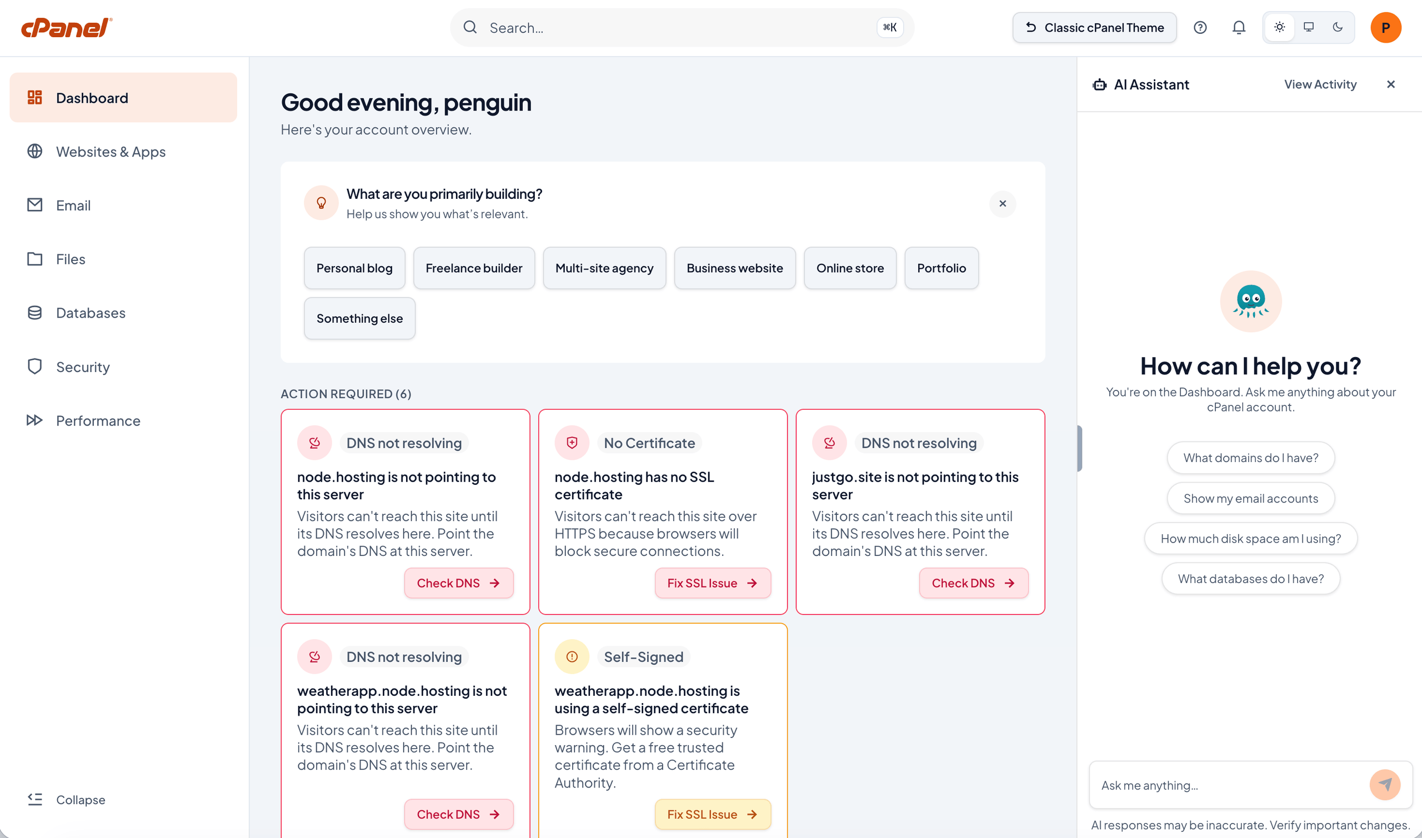Go to Email section
Screen dimensions: 1422x838
click(x=123, y=205)
